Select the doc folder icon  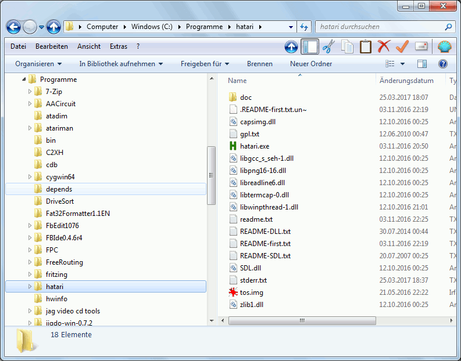(233, 97)
